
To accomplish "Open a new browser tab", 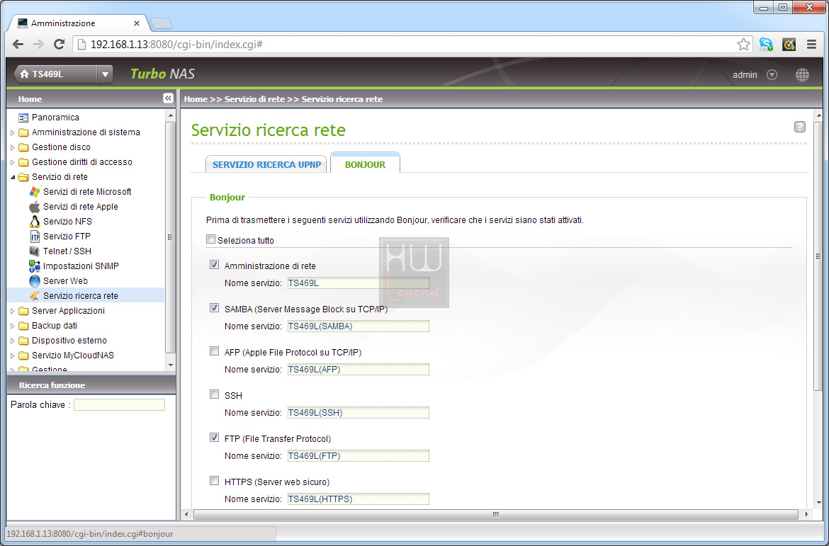I will point(161,24).
